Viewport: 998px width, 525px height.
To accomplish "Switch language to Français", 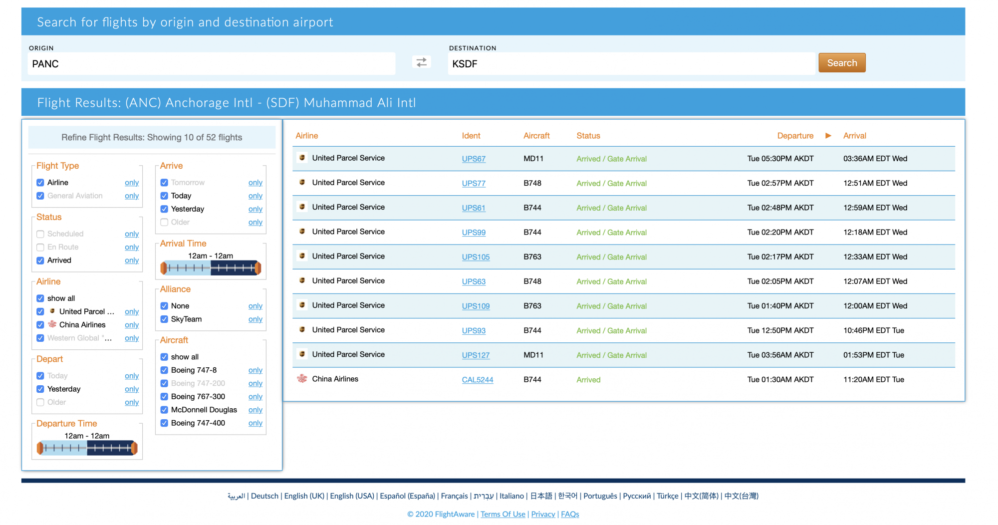I will (454, 496).
